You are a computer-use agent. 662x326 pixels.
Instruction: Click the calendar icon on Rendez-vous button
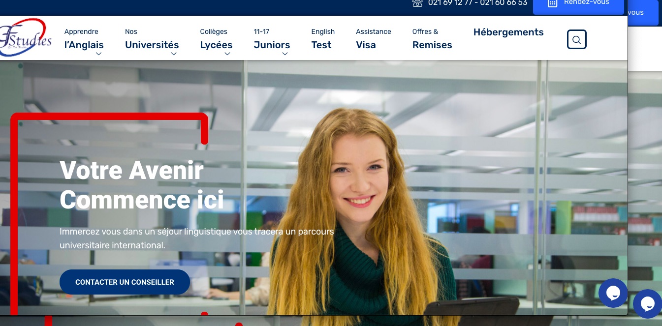pyautogui.click(x=552, y=3)
